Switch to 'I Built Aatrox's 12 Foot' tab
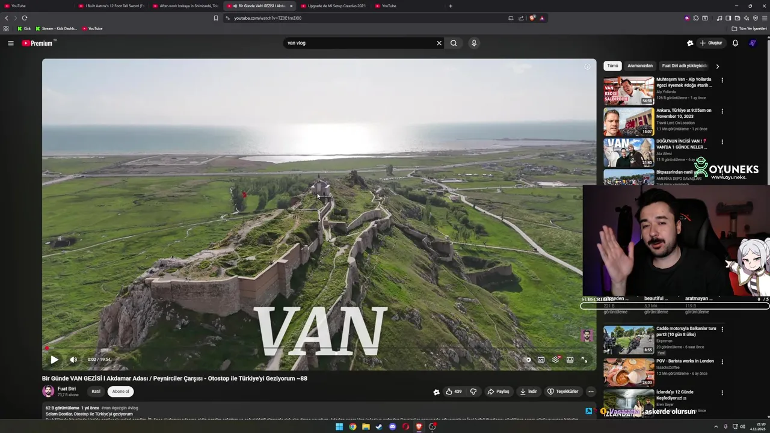This screenshot has height=433, width=770. tap(112, 6)
